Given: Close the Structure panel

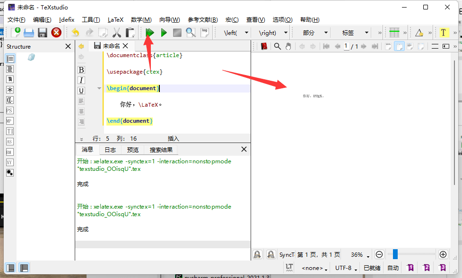Looking at the screenshot, I should pyautogui.click(x=68, y=46).
